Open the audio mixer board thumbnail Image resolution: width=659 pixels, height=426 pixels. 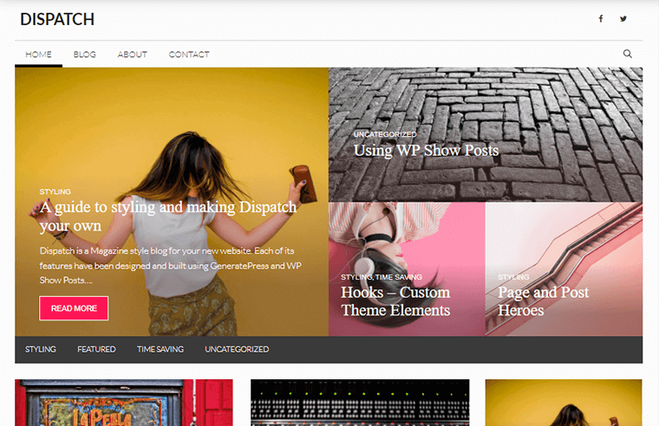coord(360,403)
